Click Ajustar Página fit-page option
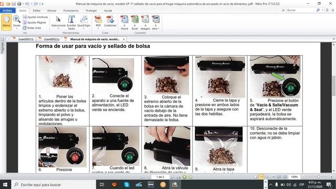The width and height of the screenshot is (336, 189). (34, 22)
